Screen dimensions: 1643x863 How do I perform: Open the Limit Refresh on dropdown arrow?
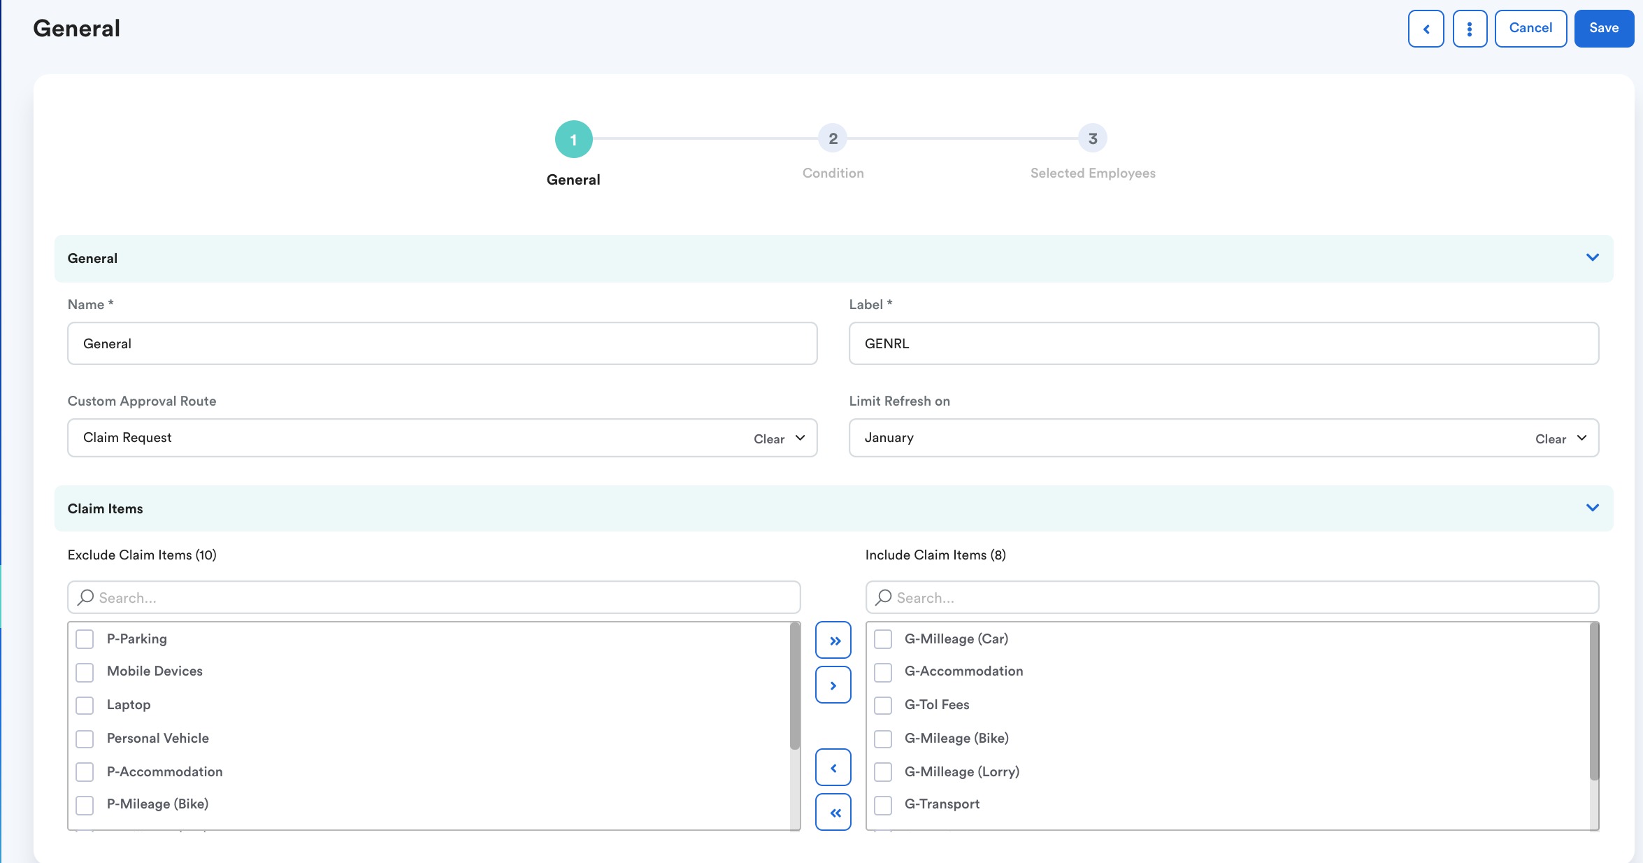pyautogui.click(x=1582, y=438)
